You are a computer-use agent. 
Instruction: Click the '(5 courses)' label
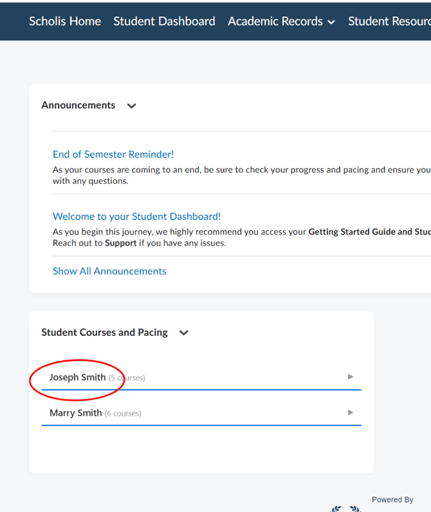[127, 378]
